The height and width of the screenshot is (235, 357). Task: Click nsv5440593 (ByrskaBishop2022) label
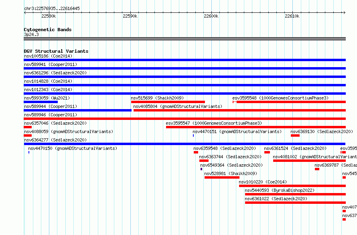coord(280,190)
